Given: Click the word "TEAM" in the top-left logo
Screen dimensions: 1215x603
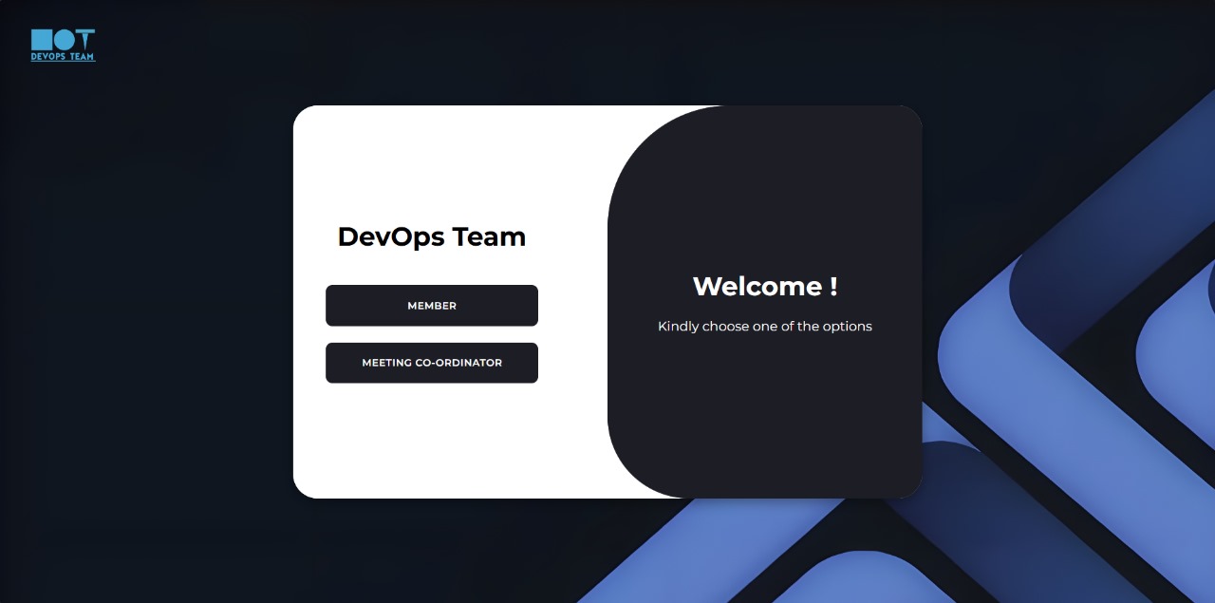Looking at the screenshot, I should point(81,57).
